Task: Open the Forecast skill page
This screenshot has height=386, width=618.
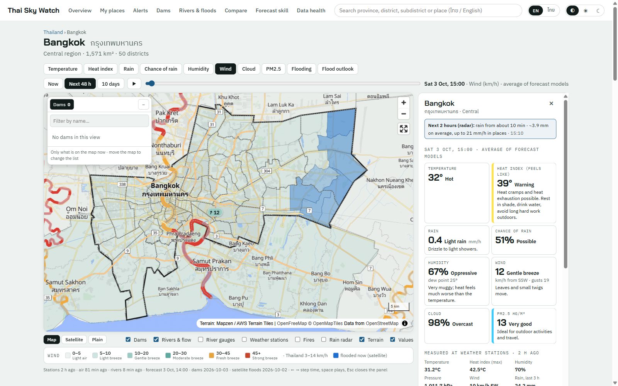Action: (272, 10)
